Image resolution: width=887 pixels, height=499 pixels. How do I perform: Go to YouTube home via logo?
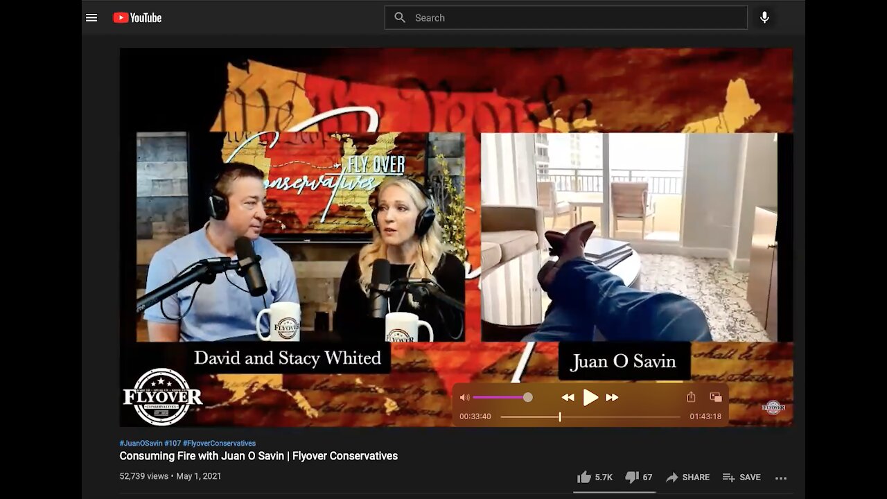pyautogui.click(x=137, y=18)
